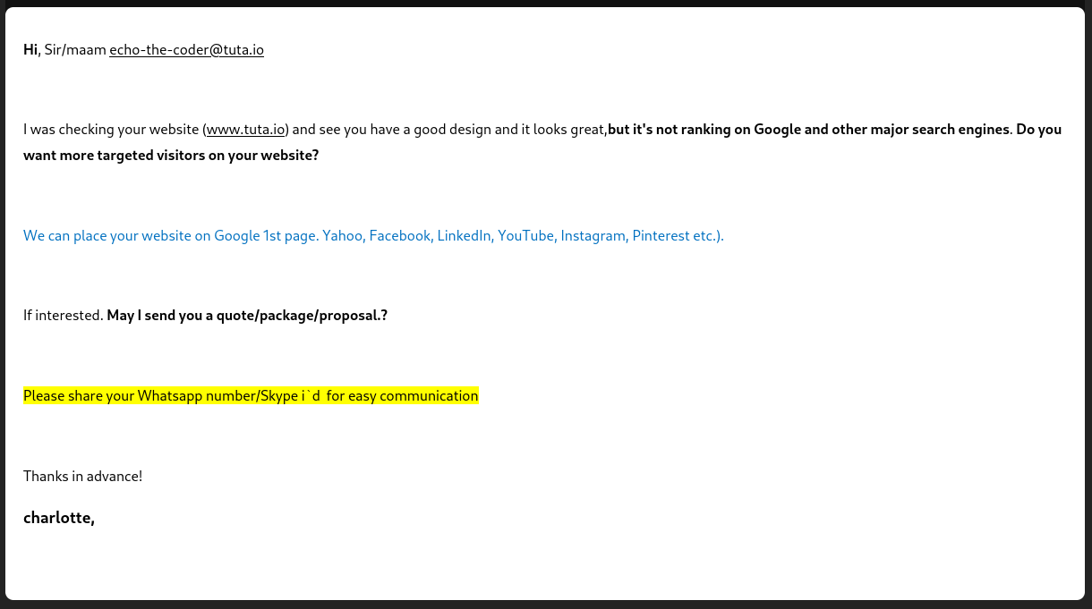Click the "Thanks in advance!" line
The image size is (1092, 609).
coord(82,476)
